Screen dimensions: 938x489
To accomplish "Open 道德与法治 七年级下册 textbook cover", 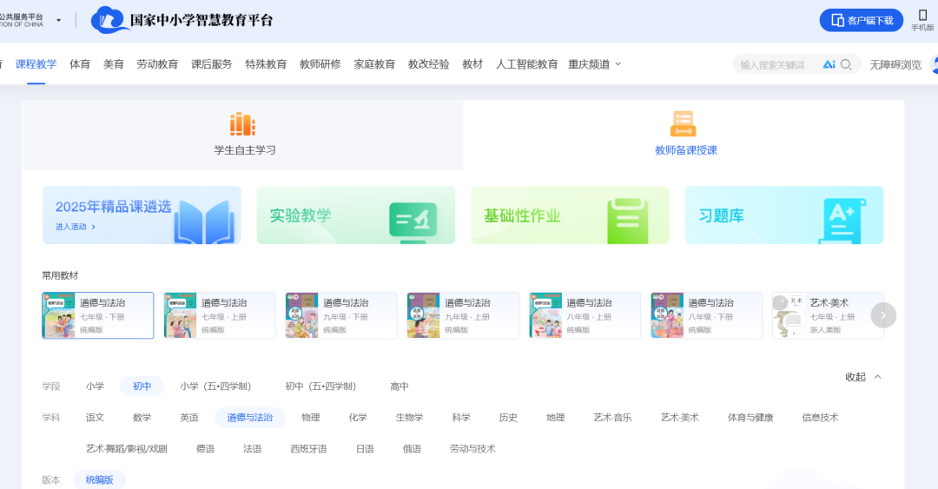I will pyautogui.click(x=59, y=315).
